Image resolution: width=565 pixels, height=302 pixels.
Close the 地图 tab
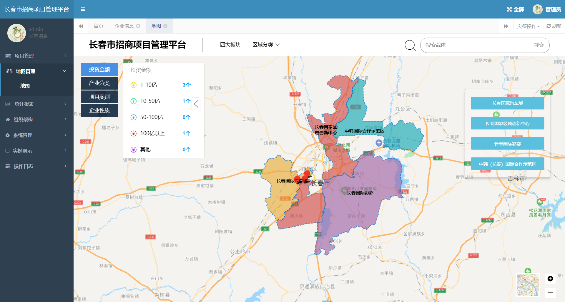click(x=165, y=26)
